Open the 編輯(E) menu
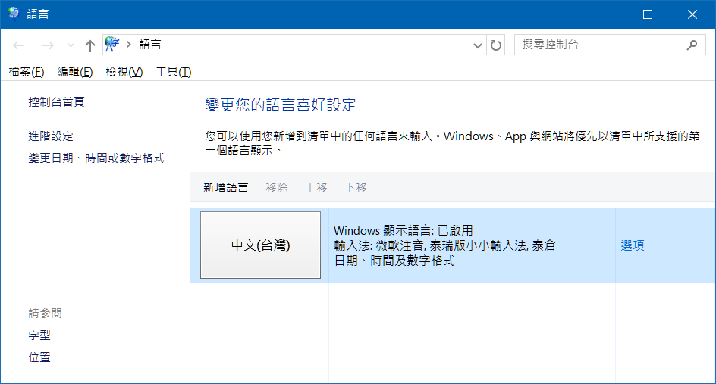 [x=75, y=72]
